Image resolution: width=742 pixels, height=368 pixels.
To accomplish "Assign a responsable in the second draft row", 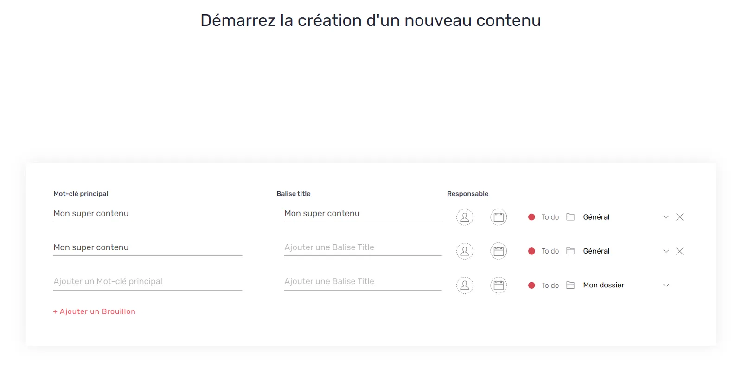I will pyautogui.click(x=465, y=251).
